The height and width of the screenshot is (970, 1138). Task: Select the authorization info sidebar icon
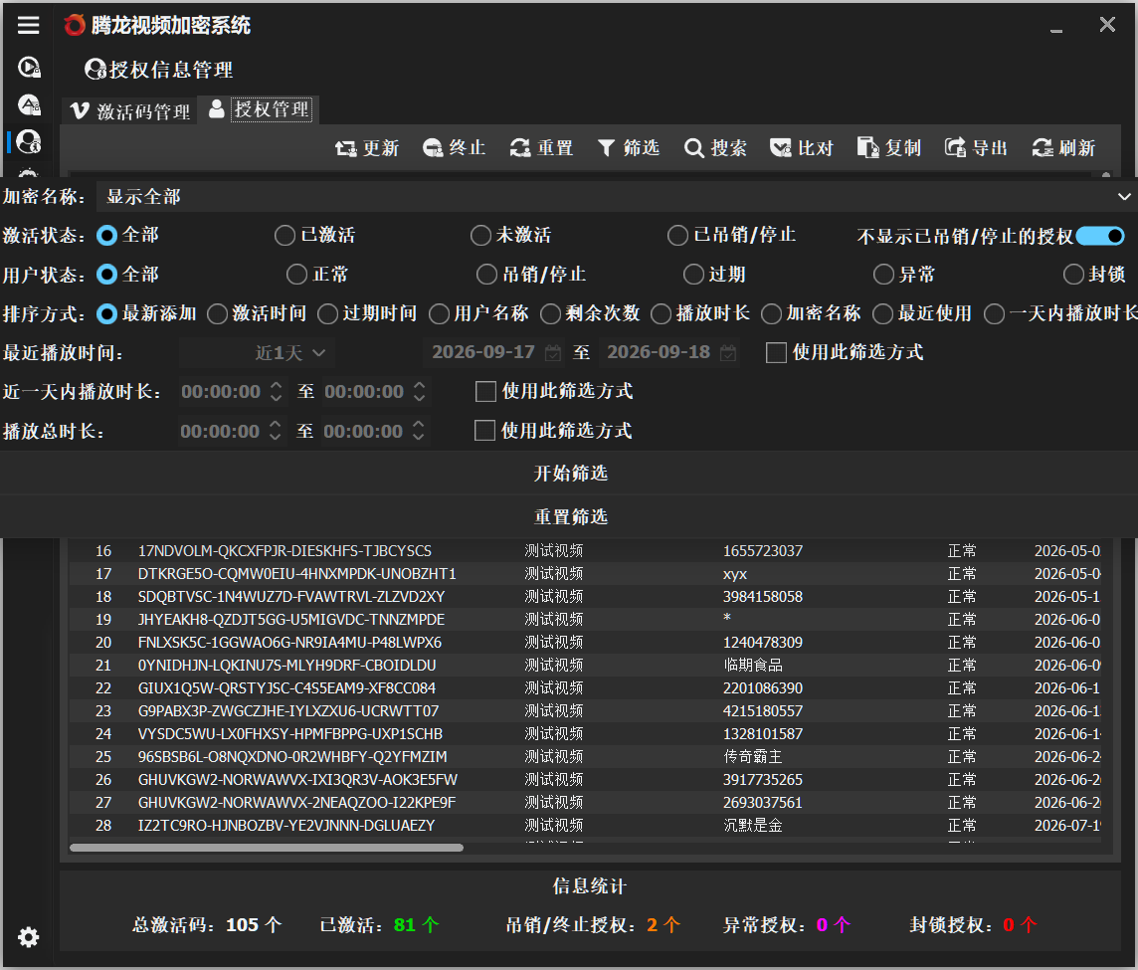[x=28, y=141]
